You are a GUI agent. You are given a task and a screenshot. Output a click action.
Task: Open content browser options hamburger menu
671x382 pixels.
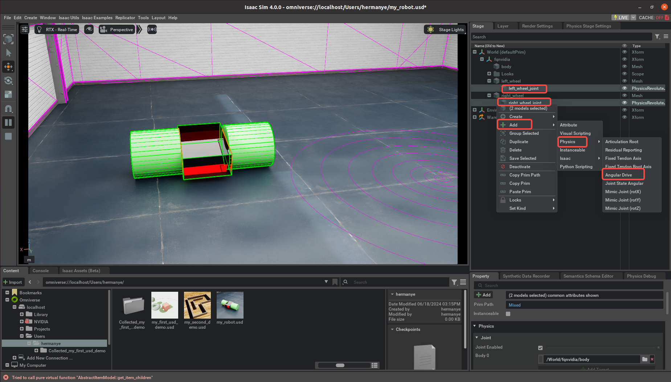(463, 282)
